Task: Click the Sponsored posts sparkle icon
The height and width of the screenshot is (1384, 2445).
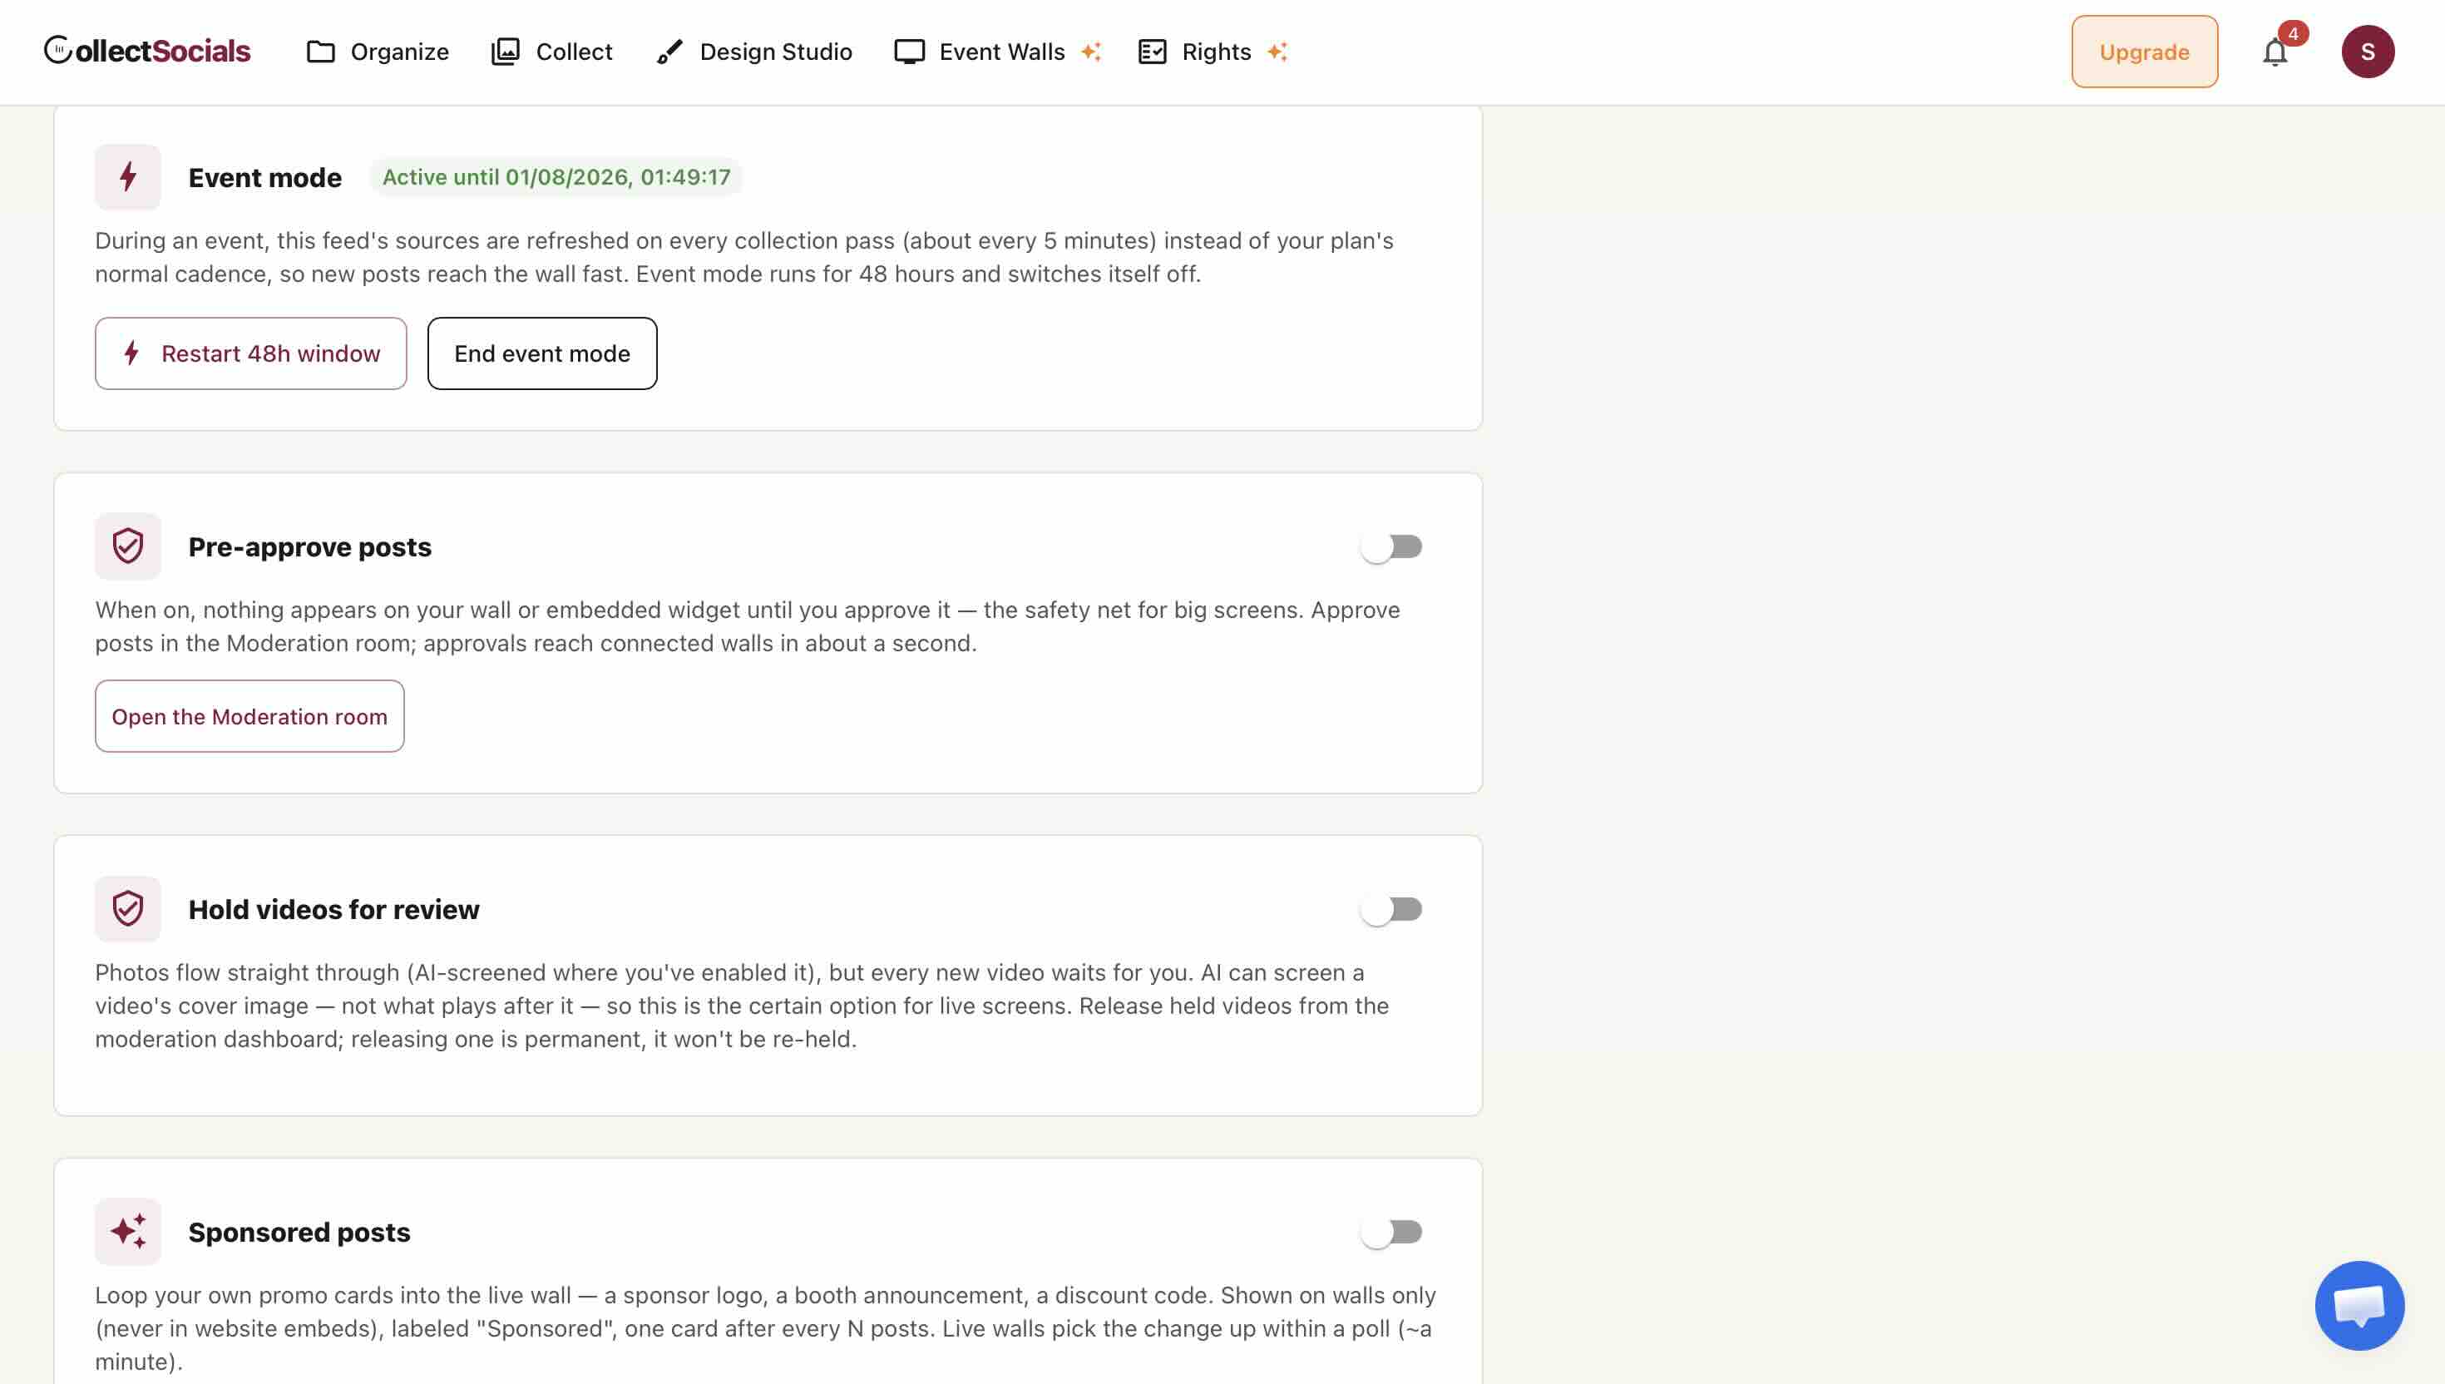Action: 128,1231
